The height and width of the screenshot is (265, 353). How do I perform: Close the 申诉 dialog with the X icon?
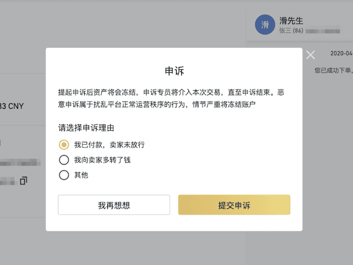point(311,55)
